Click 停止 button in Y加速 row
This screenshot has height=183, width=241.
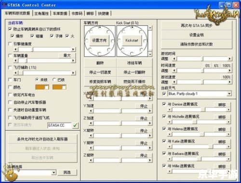[144, 106]
